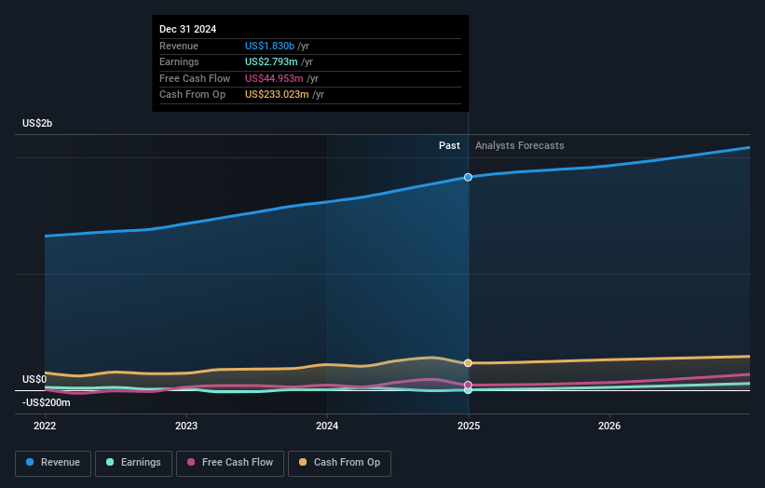Click the US$0 y-axis label

coord(34,379)
